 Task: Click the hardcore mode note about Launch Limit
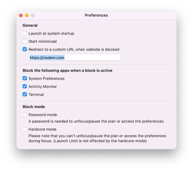(97, 138)
